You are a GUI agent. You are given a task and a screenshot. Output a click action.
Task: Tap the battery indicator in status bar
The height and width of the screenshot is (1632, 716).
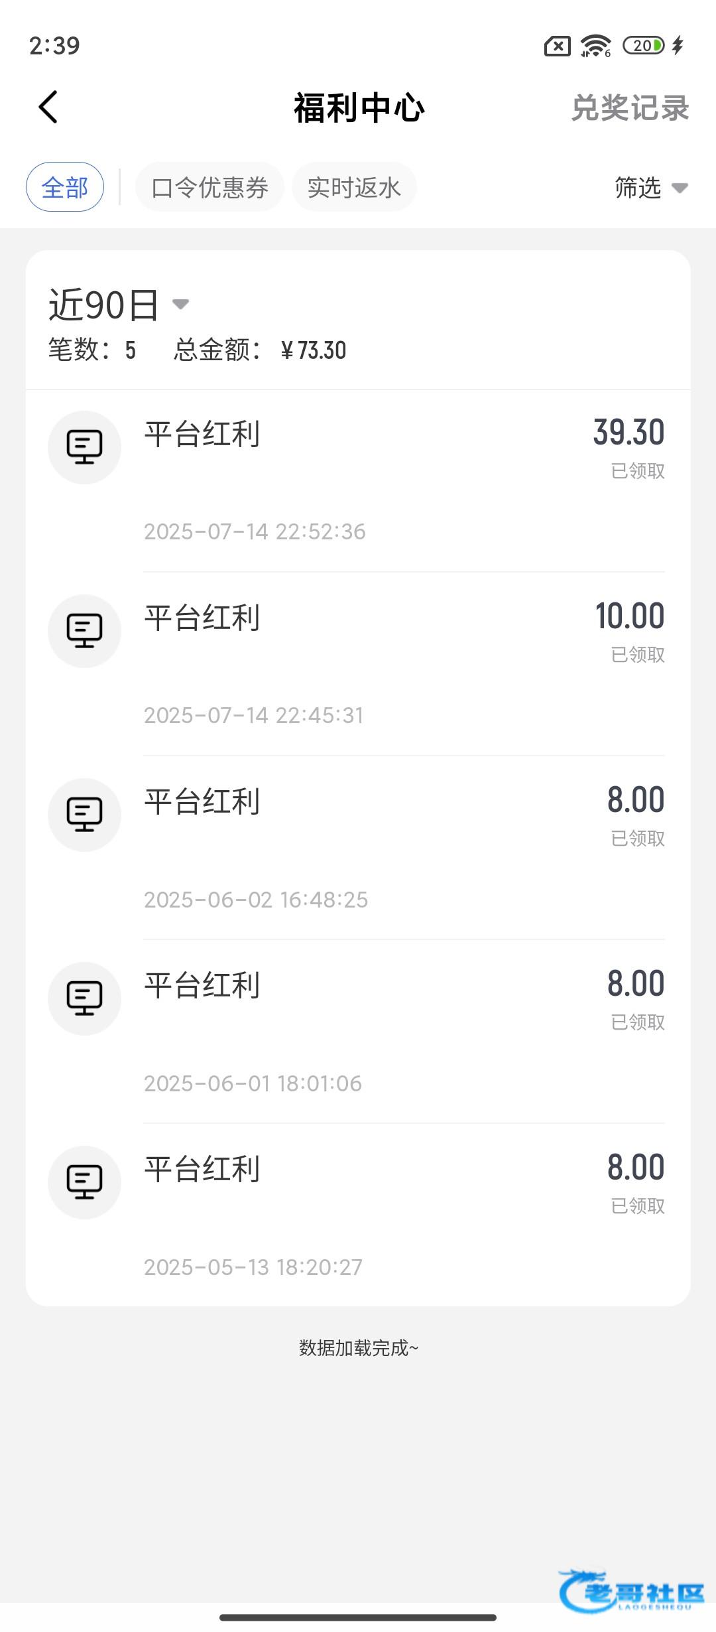pos(644,46)
